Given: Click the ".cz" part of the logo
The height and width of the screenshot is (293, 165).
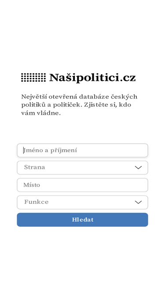Looking at the screenshot, I should [128, 78].
